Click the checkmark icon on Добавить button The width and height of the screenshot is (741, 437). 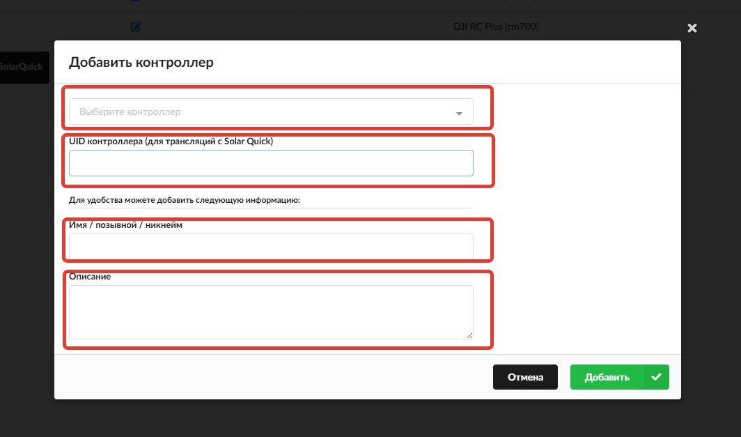[x=656, y=377]
